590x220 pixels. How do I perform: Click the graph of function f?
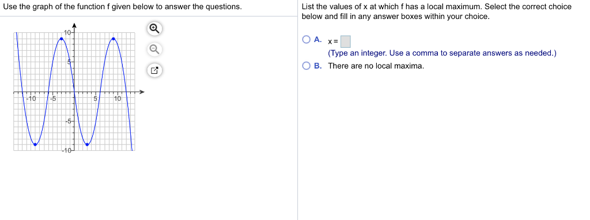(x=78, y=88)
